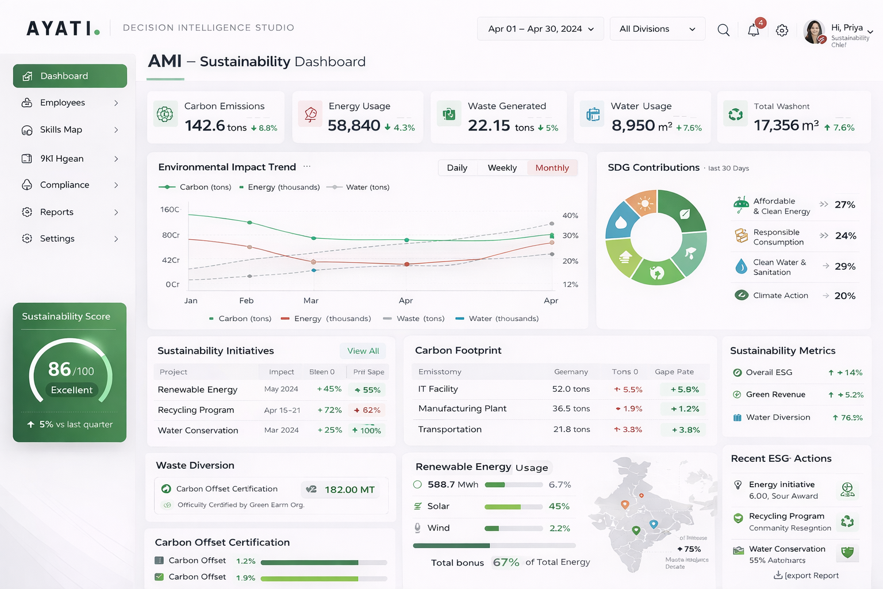This screenshot has height=589, width=883.
Task: Toggle the Monthly view for the trend chart
Action: (552, 167)
